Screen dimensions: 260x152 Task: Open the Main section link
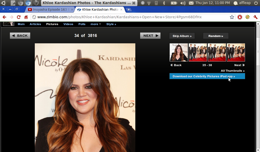click(21, 24)
